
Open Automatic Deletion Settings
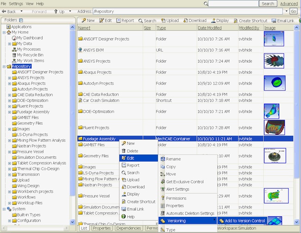coord(188,213)
